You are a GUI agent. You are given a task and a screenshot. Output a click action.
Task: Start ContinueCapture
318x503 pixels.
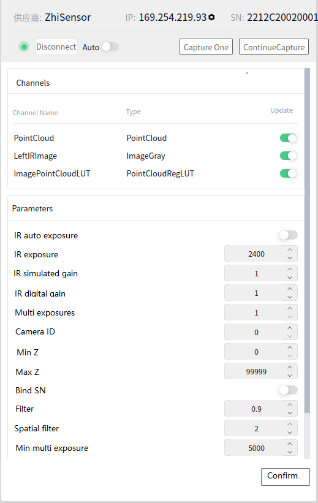point(274,47)
